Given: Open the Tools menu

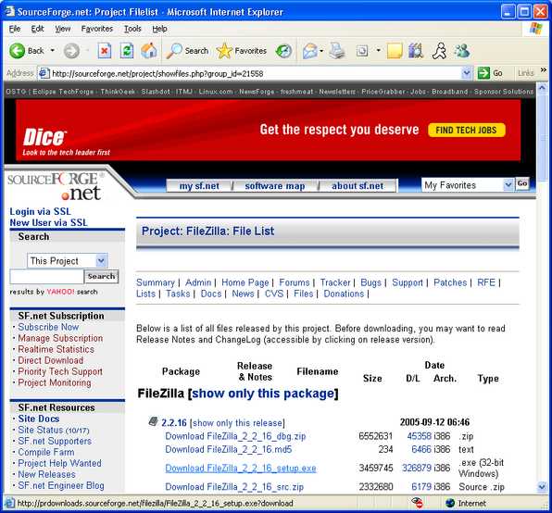Looking at the screenshot, I should pos(132,29).
